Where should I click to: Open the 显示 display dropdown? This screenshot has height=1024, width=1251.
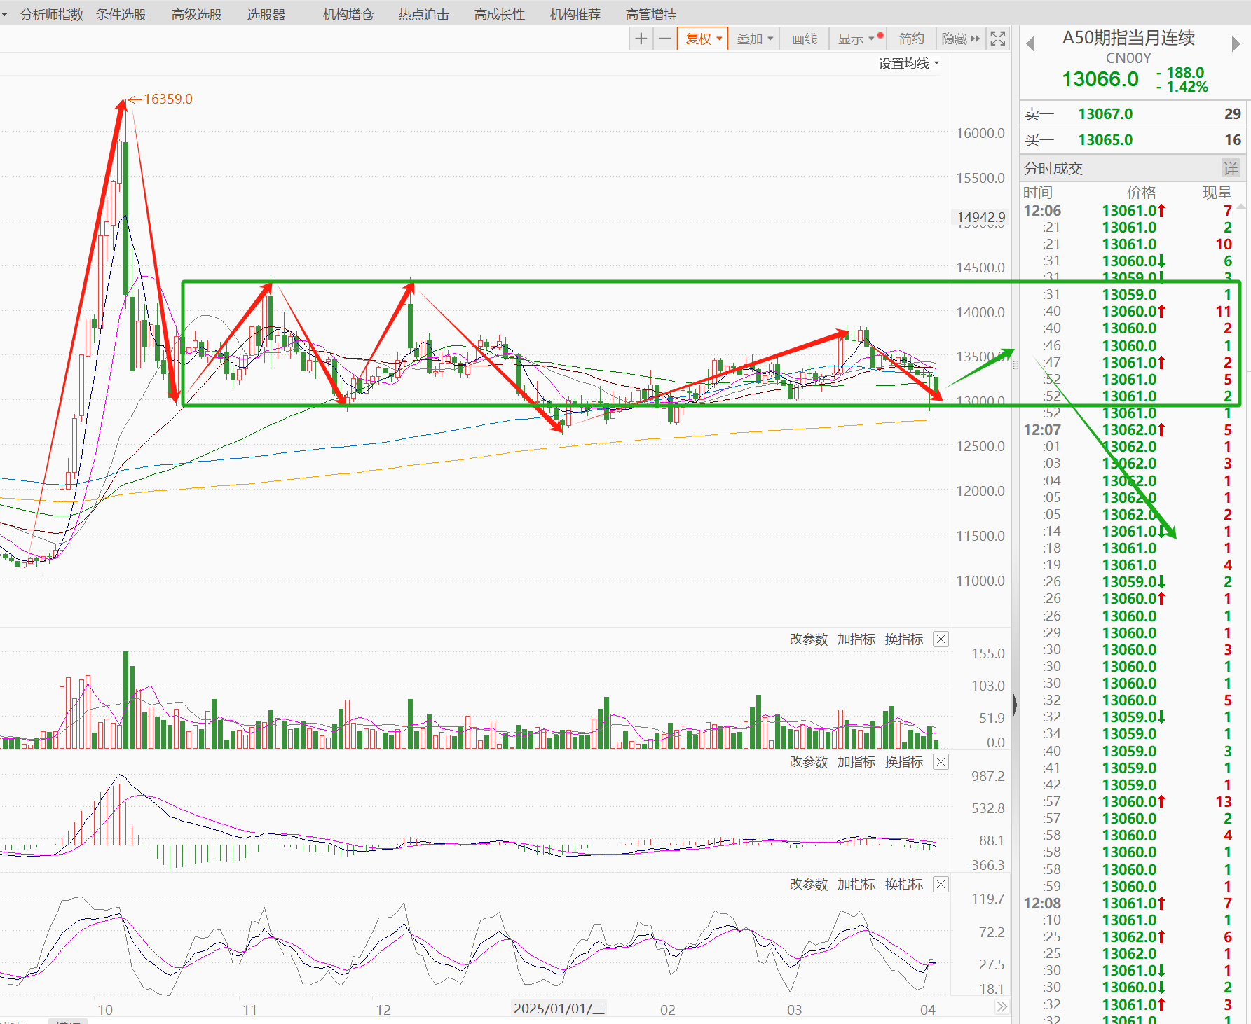pyautogui.click(x=859, y=39)
